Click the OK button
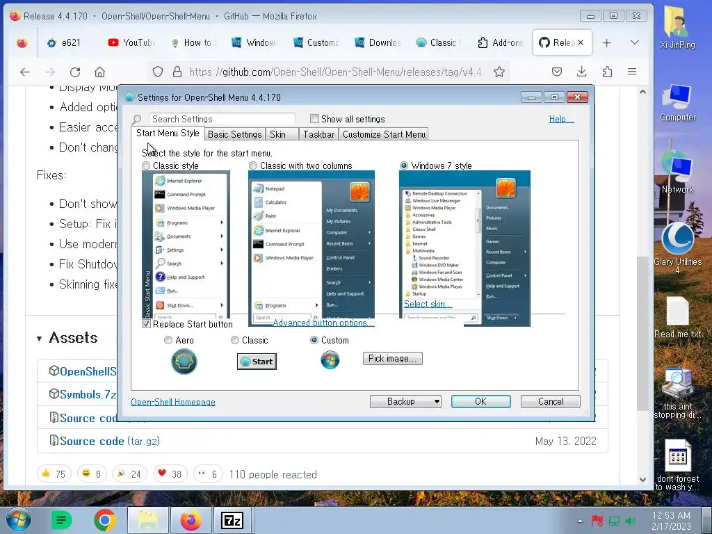 pyautogui.click(x=481, y=401)
